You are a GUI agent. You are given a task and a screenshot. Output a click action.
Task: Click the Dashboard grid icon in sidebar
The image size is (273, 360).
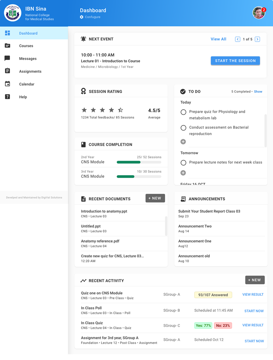click(7, 33)
